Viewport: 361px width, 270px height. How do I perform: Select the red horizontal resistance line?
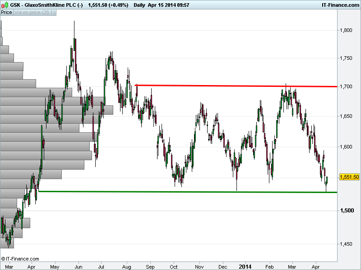pyautogui.click(x=235, y=85)
